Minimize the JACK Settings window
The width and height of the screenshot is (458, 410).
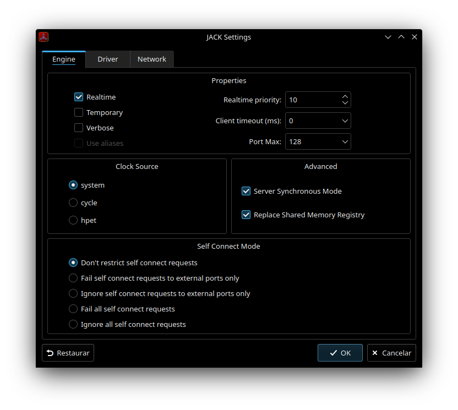pos(388,37)
